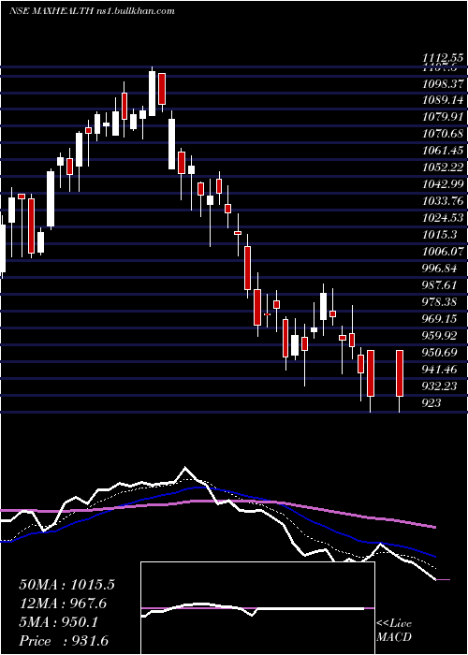Click the <<Live MACD label
This screenshot has width=468, height=655.
394,631
